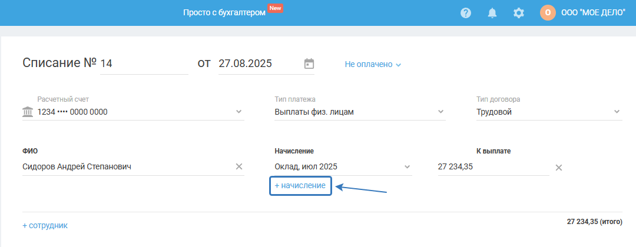Click the К выплате amount field

point(492,167)
